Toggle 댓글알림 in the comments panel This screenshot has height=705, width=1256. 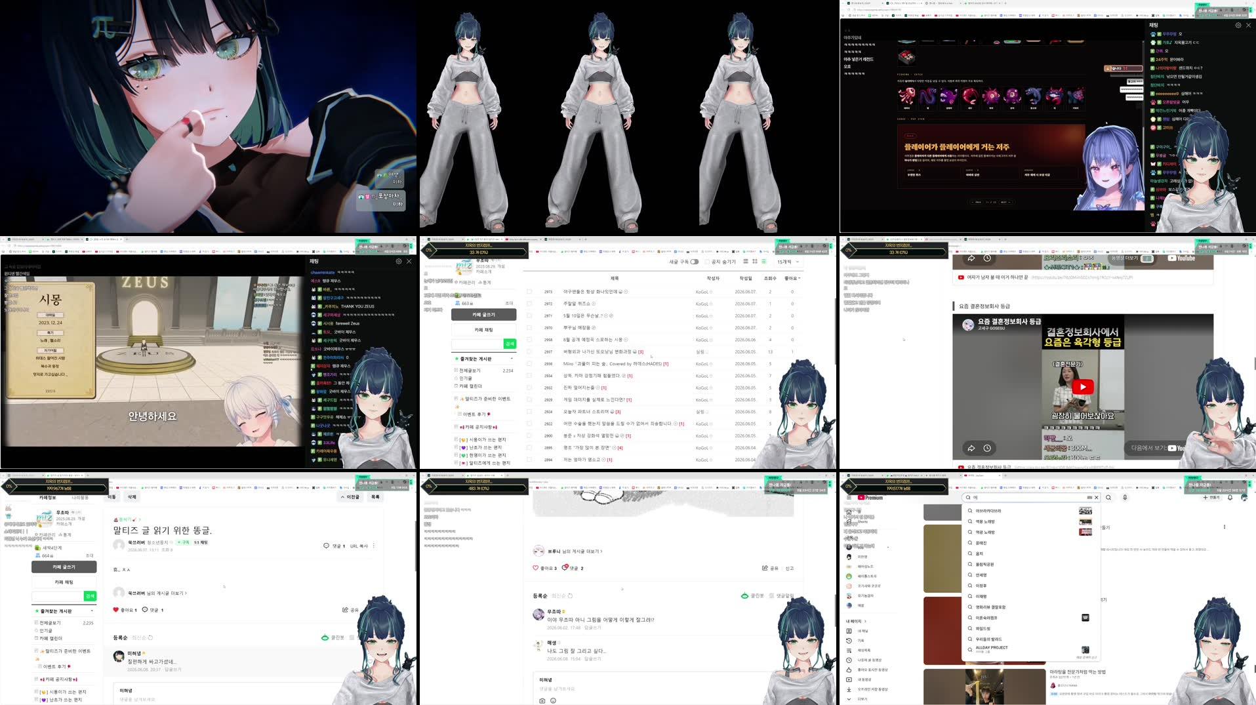(x=781, y=595)
